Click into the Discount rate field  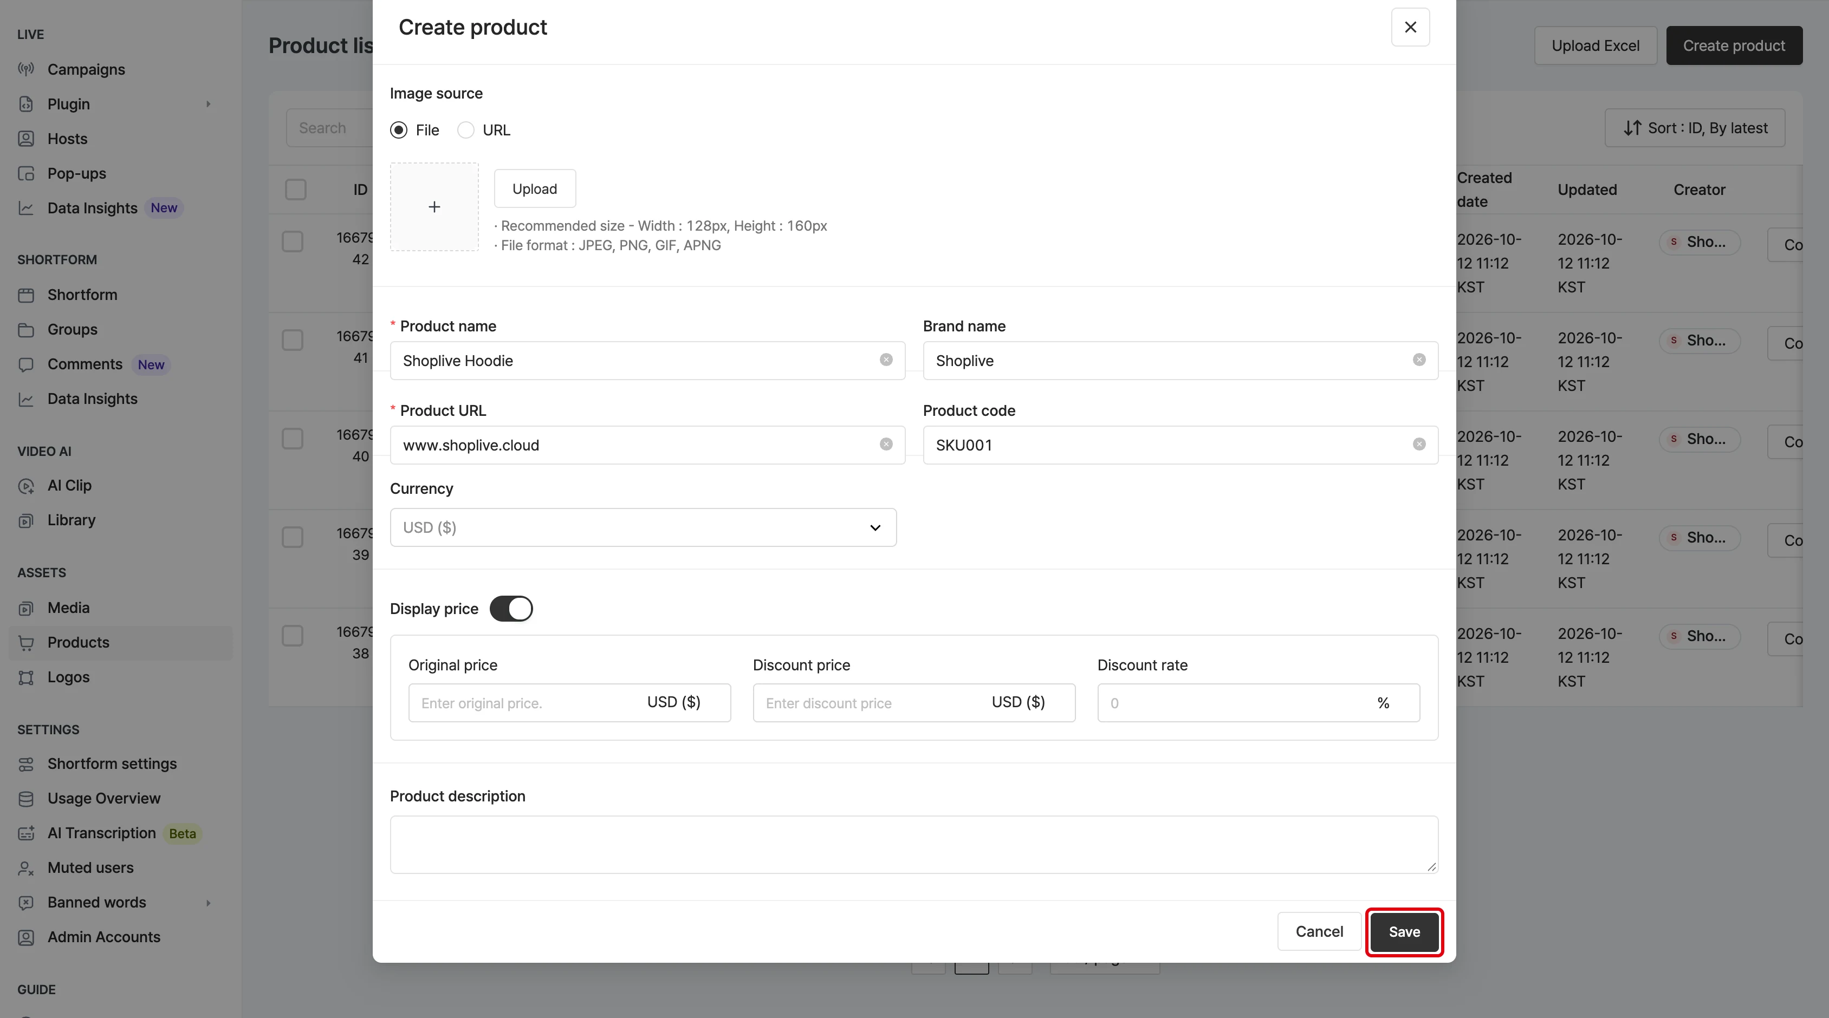(1258, 703)
